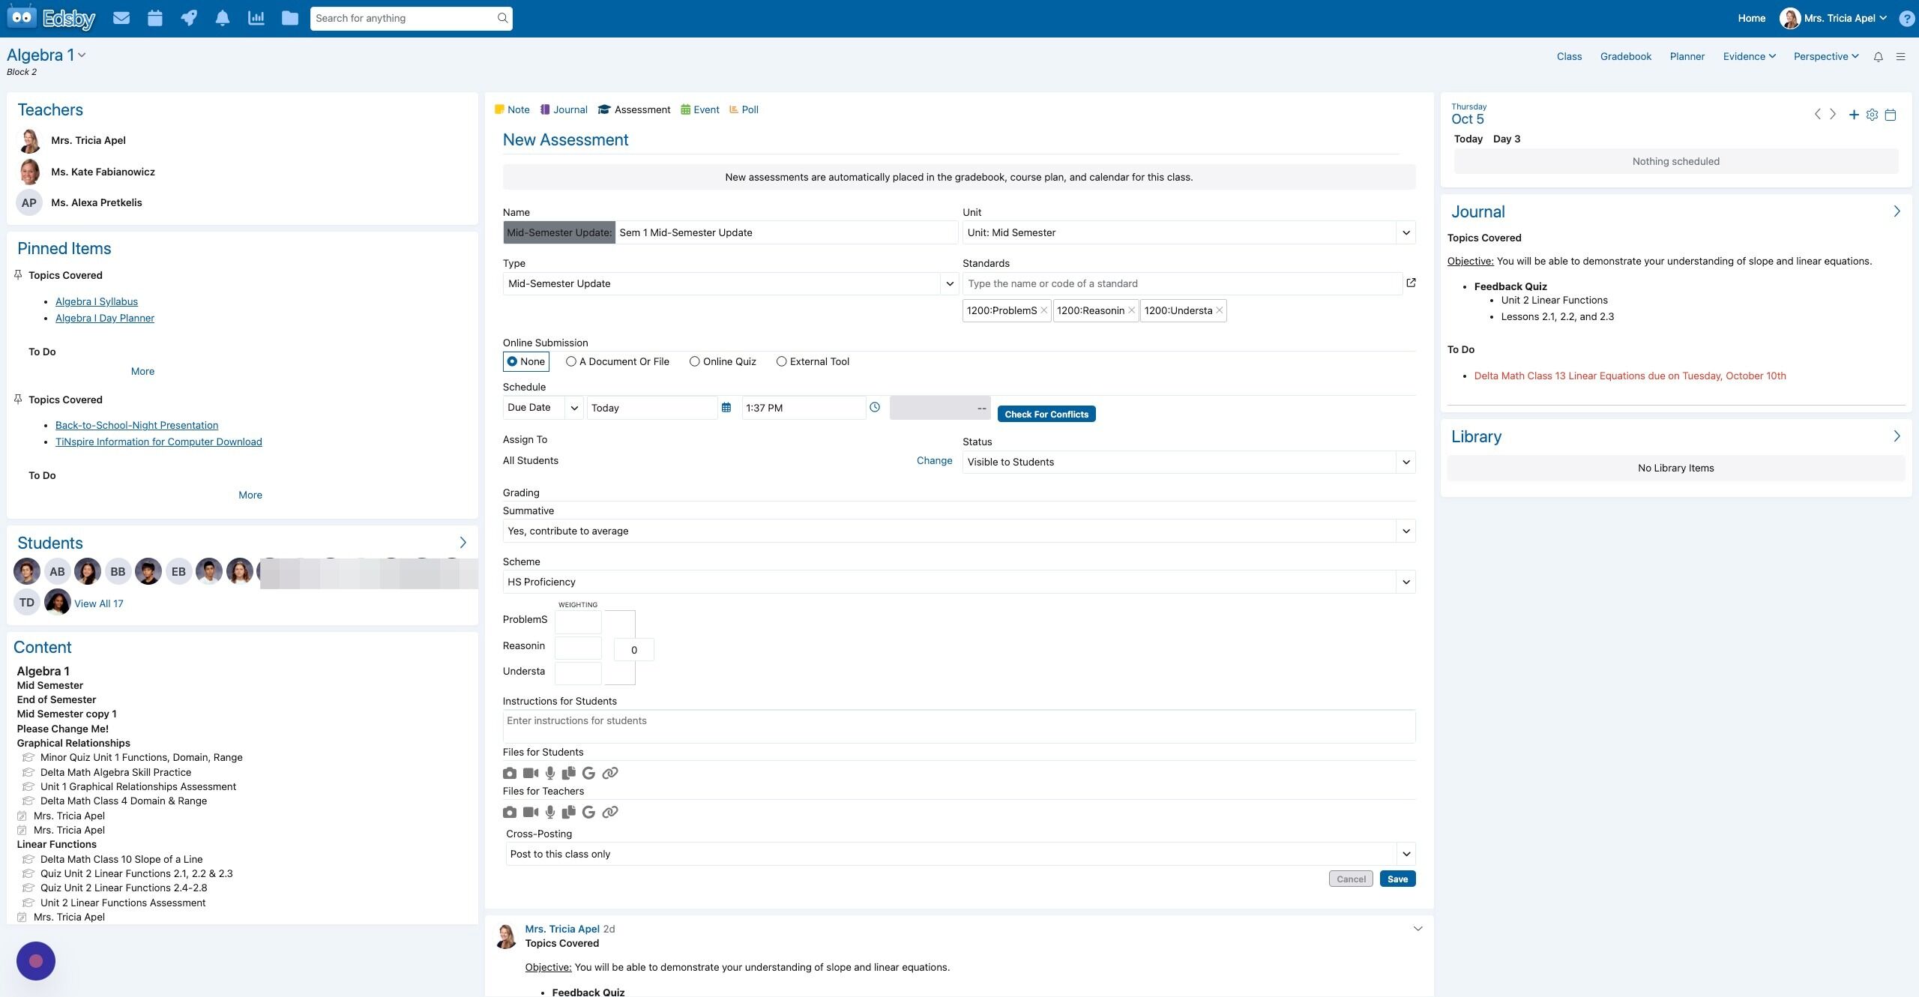
Task: Remove the 1200:Reasonin standard tag
Action: 1131,310
